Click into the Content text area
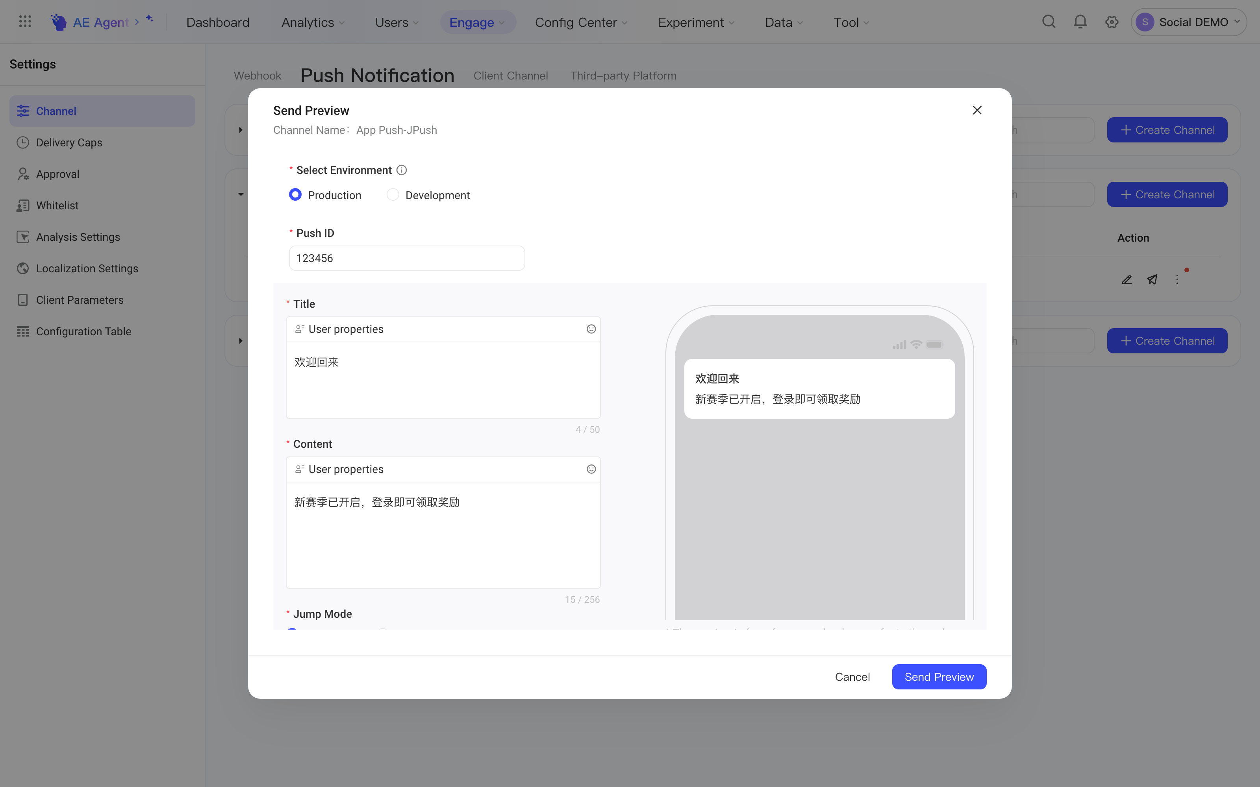 [x=443, y=535]
